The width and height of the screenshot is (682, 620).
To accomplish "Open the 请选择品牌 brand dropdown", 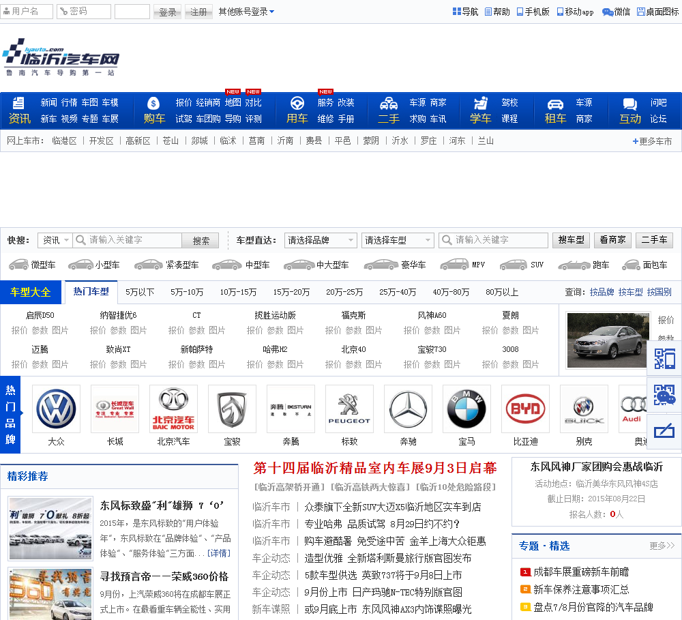I will coord(321,240).
